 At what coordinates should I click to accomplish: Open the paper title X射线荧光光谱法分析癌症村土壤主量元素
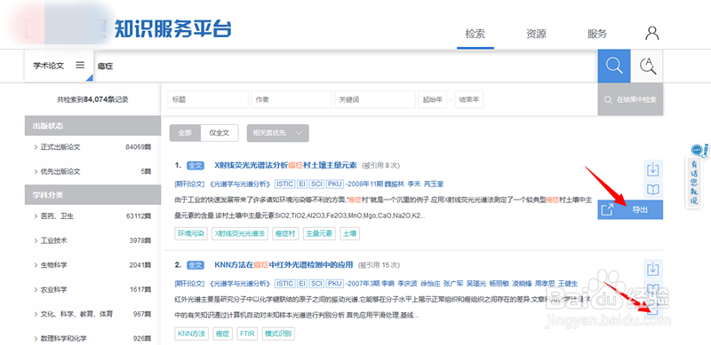point(285,165)
